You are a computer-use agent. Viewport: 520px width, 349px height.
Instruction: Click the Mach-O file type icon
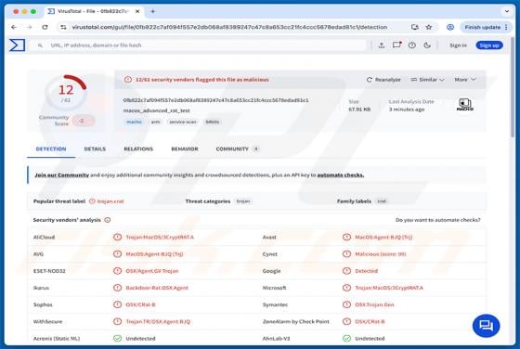pyautogui.click(x=465, y=104)
